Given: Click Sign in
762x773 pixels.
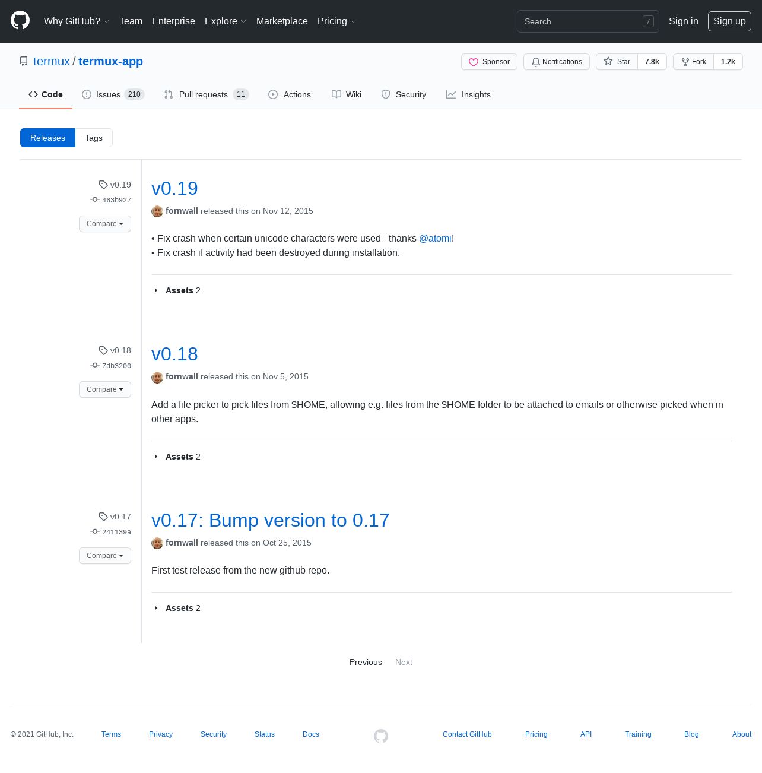Looking at the screenshot, I should 684,21.
